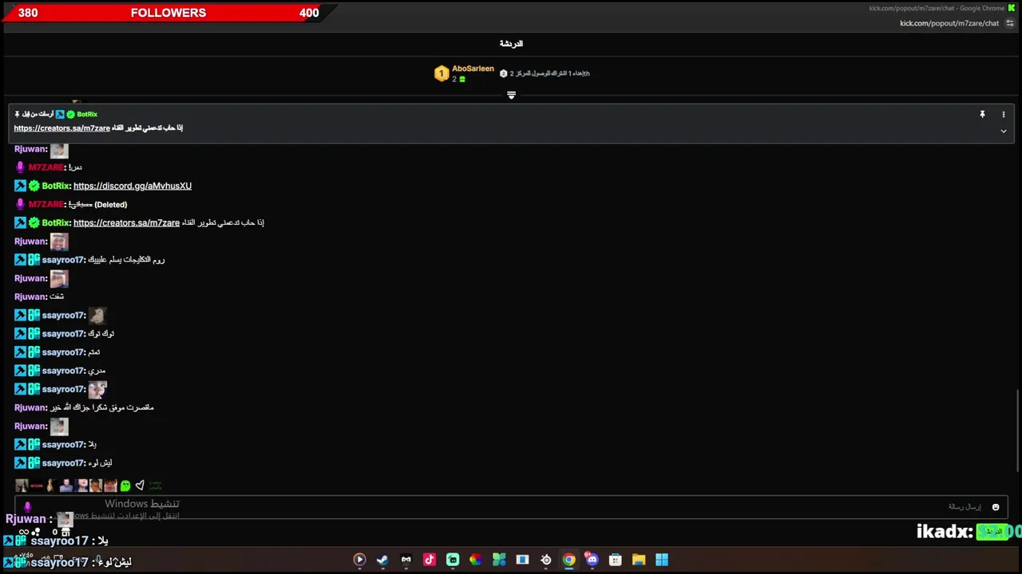The width and height of the screenshot is (1022, 574).
Task: Open the Windows Start menu
Action: pyautogui.click(x=662, y=560)
